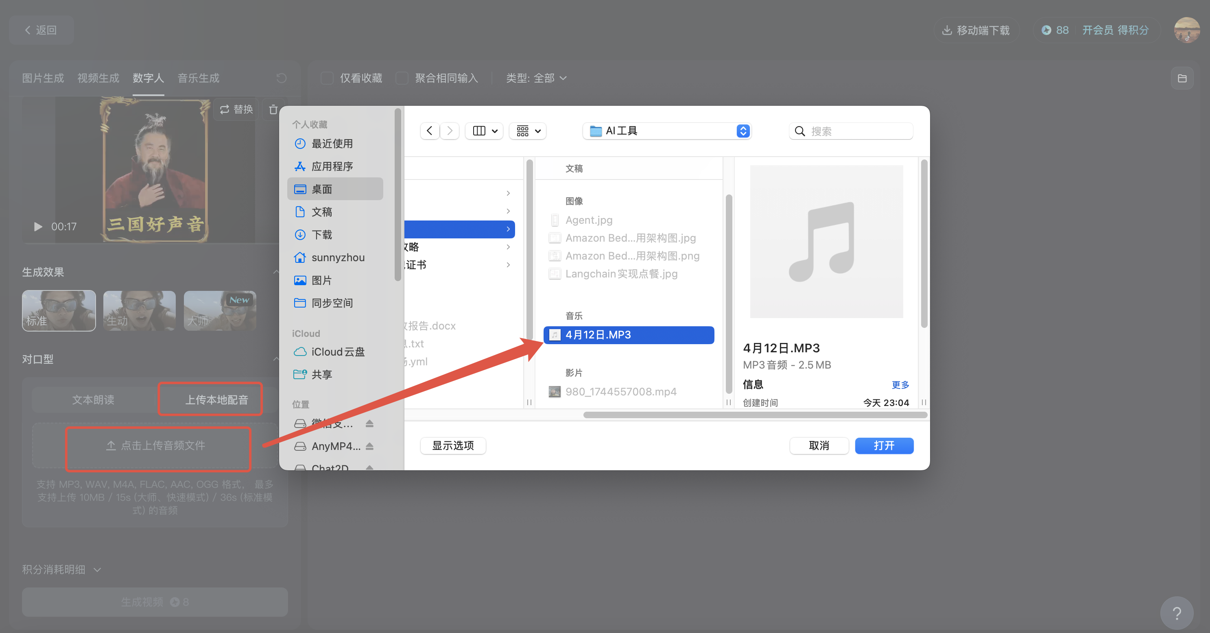
Task: Select 同步空间 in sidebar
Action: [335, 303]
